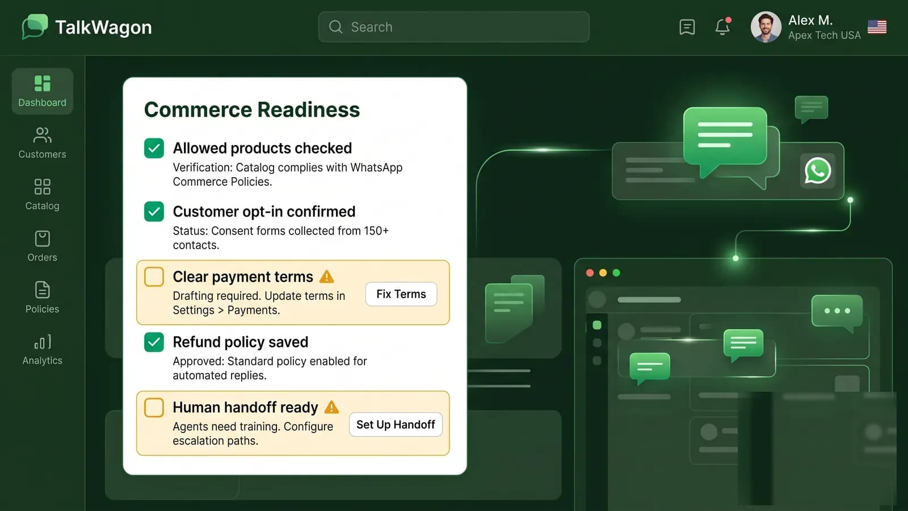Click the Catalog squares icon
Image resolution: width=908 pixels, height=511 pixels.
click(x=43, y=186)
